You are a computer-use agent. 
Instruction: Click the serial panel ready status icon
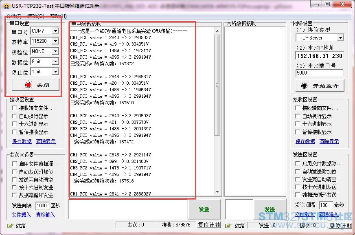point(10,226)
